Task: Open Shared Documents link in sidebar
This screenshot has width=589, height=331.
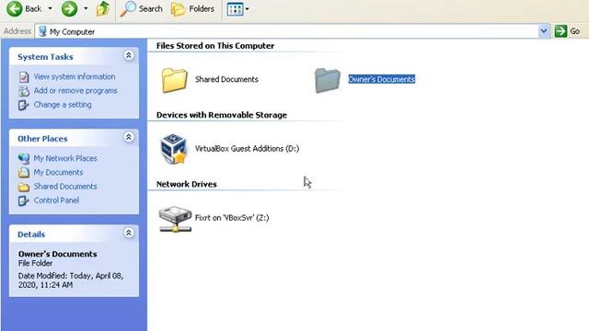Action: click(x=65, y=186)
